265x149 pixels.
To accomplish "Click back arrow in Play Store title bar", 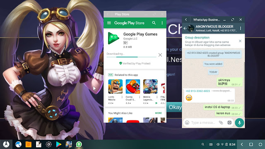I will 108,14.
